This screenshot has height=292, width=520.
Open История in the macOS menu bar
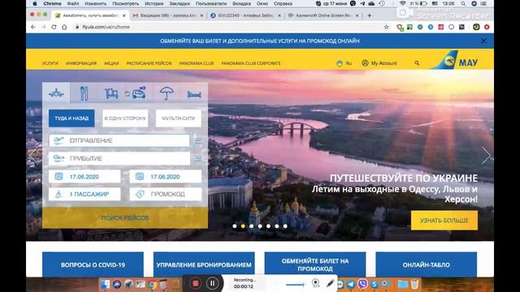coord(154,3)
